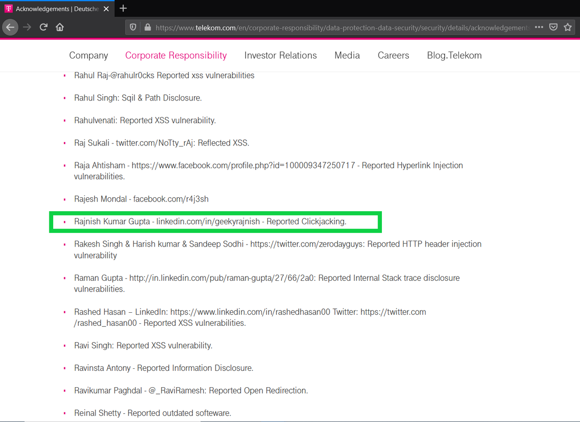Open the browser home page icon
580x422 pixels.
[60, 27]
